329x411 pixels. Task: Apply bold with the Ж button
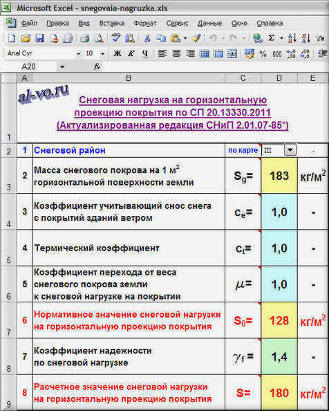(117, 54)
